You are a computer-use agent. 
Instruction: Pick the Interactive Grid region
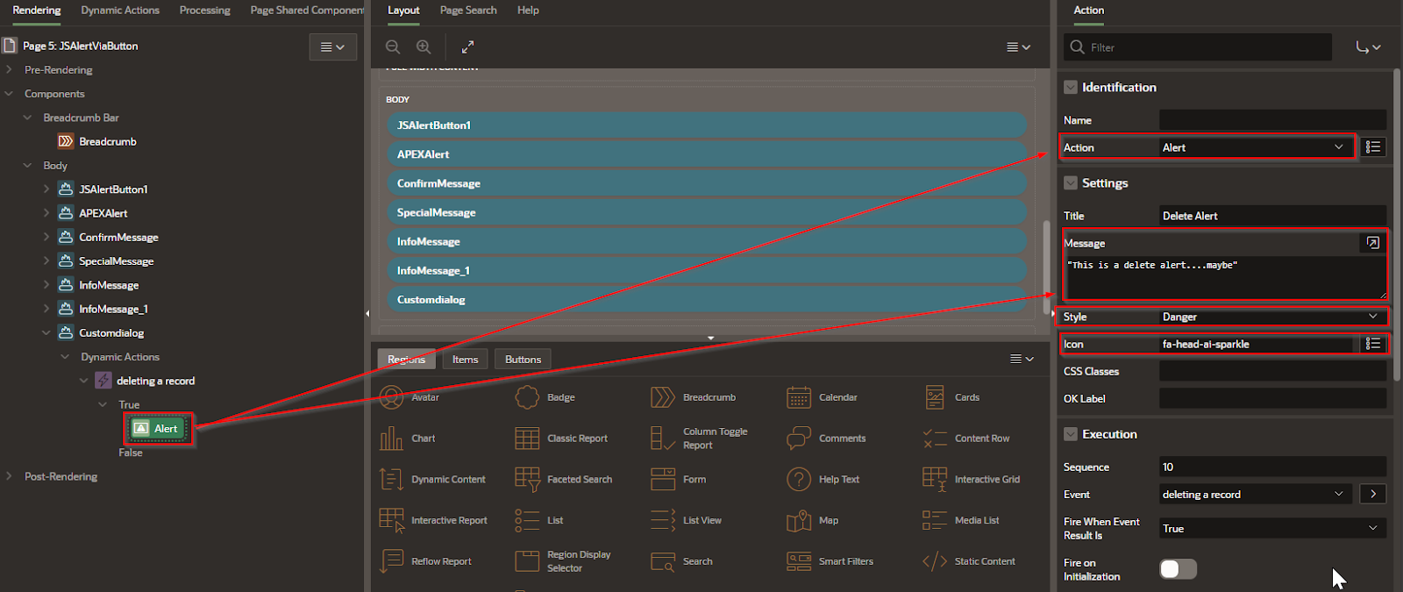click(x=972, y=480)
